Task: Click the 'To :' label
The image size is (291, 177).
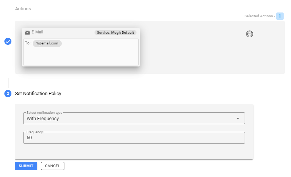Action: [28, 43]
